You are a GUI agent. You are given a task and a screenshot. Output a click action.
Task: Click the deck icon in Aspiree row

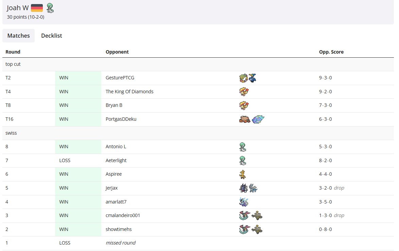point(243,174)
